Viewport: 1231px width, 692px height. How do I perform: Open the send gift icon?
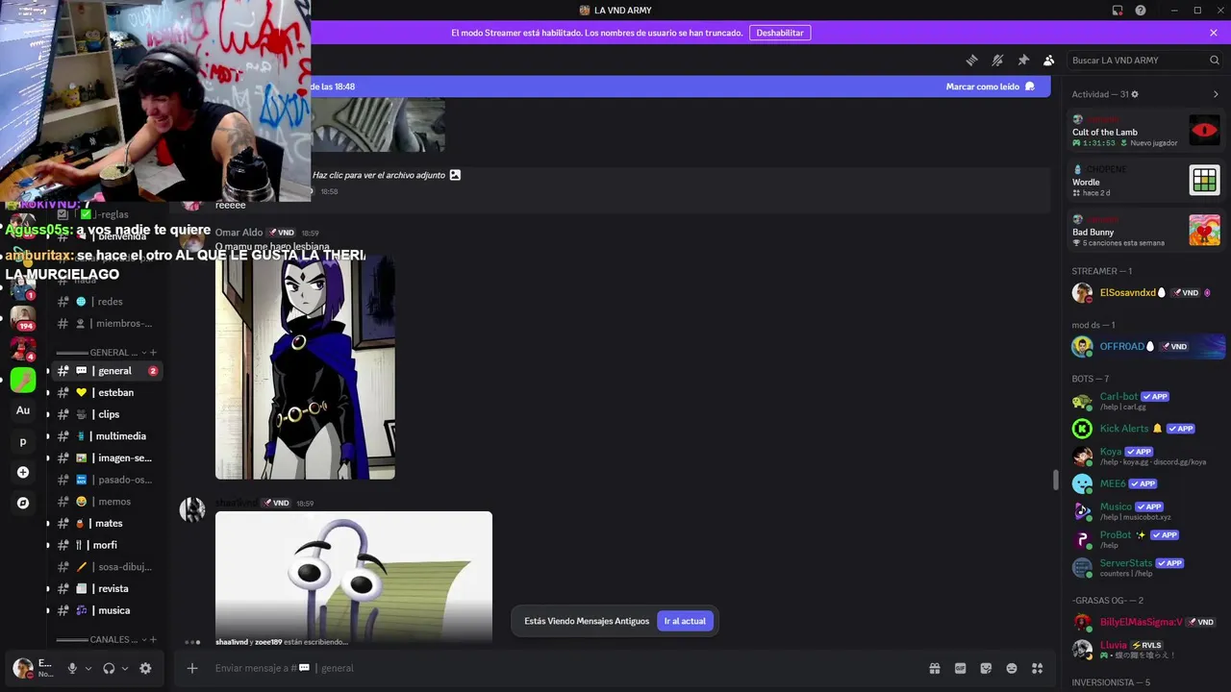(x=934, y=668)
